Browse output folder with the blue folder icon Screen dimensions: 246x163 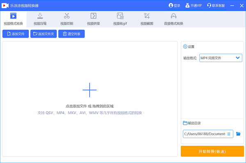tap(238, 134)
